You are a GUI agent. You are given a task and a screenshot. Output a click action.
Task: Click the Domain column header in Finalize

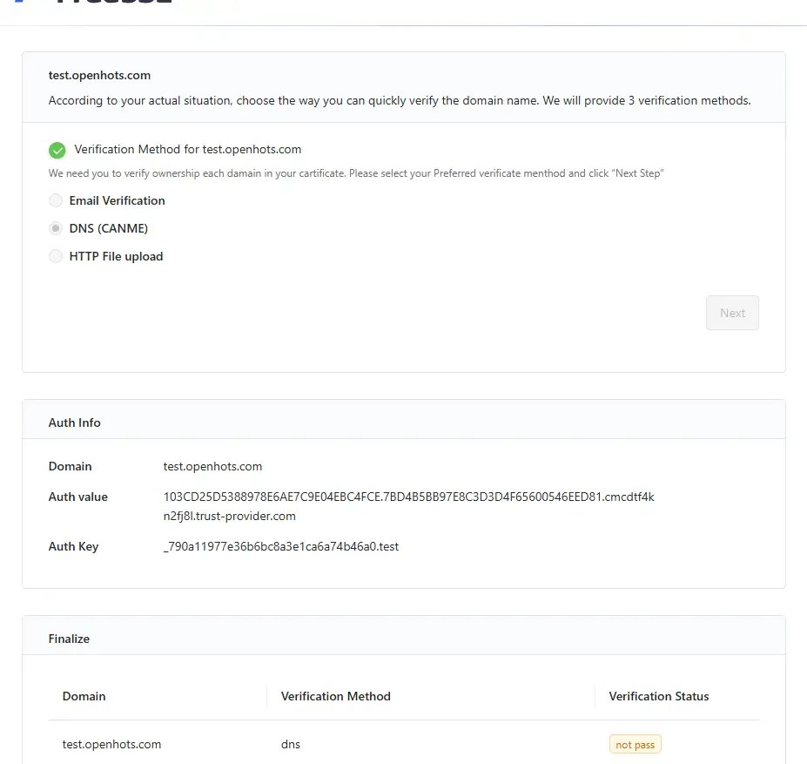click(84, 696)
